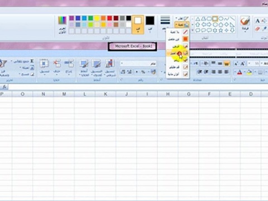
Task: Open Excel number format combo box
Action: 138,64
